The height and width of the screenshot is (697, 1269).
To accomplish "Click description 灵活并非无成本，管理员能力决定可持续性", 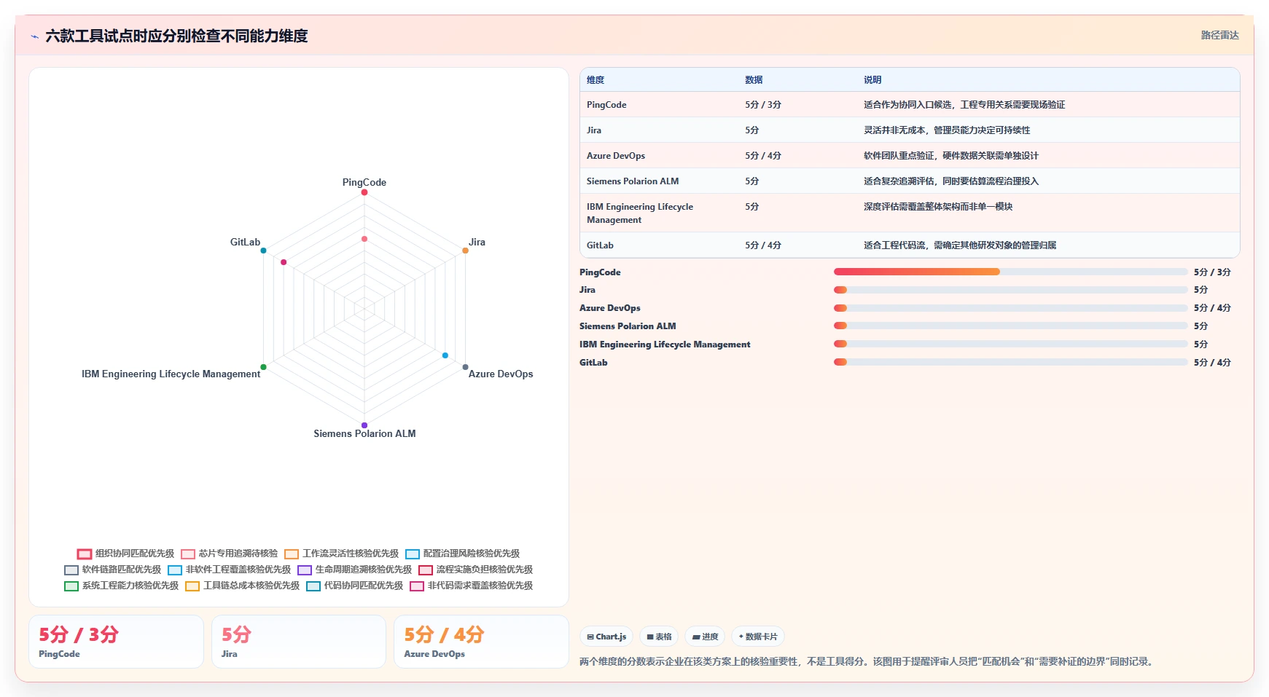I will click(x=947, y=130).
